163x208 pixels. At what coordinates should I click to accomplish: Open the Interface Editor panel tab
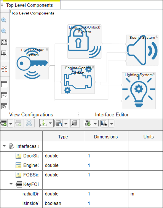112,114
